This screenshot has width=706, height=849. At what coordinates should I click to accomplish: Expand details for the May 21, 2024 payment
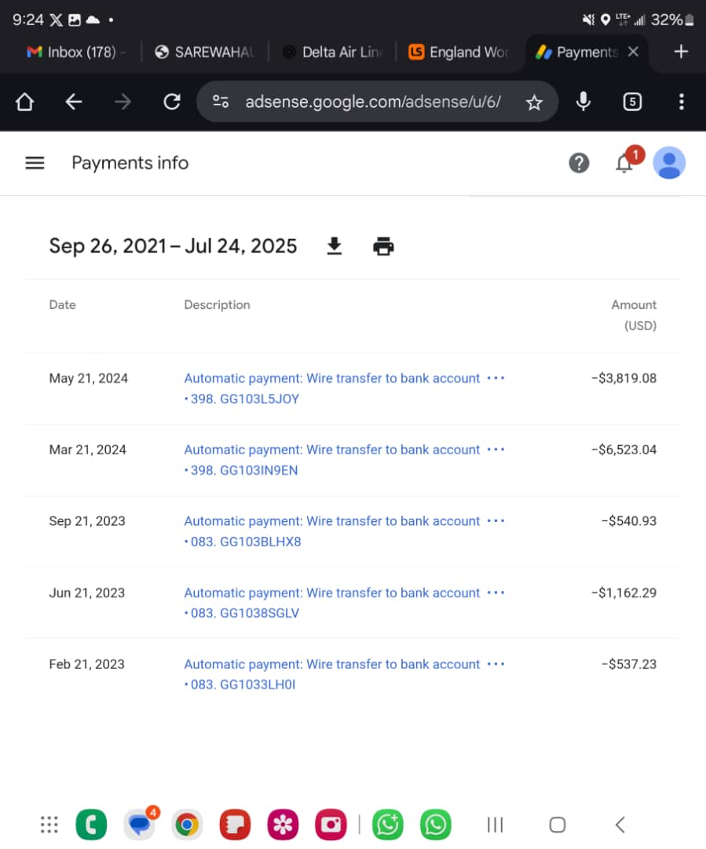[496, 378]
